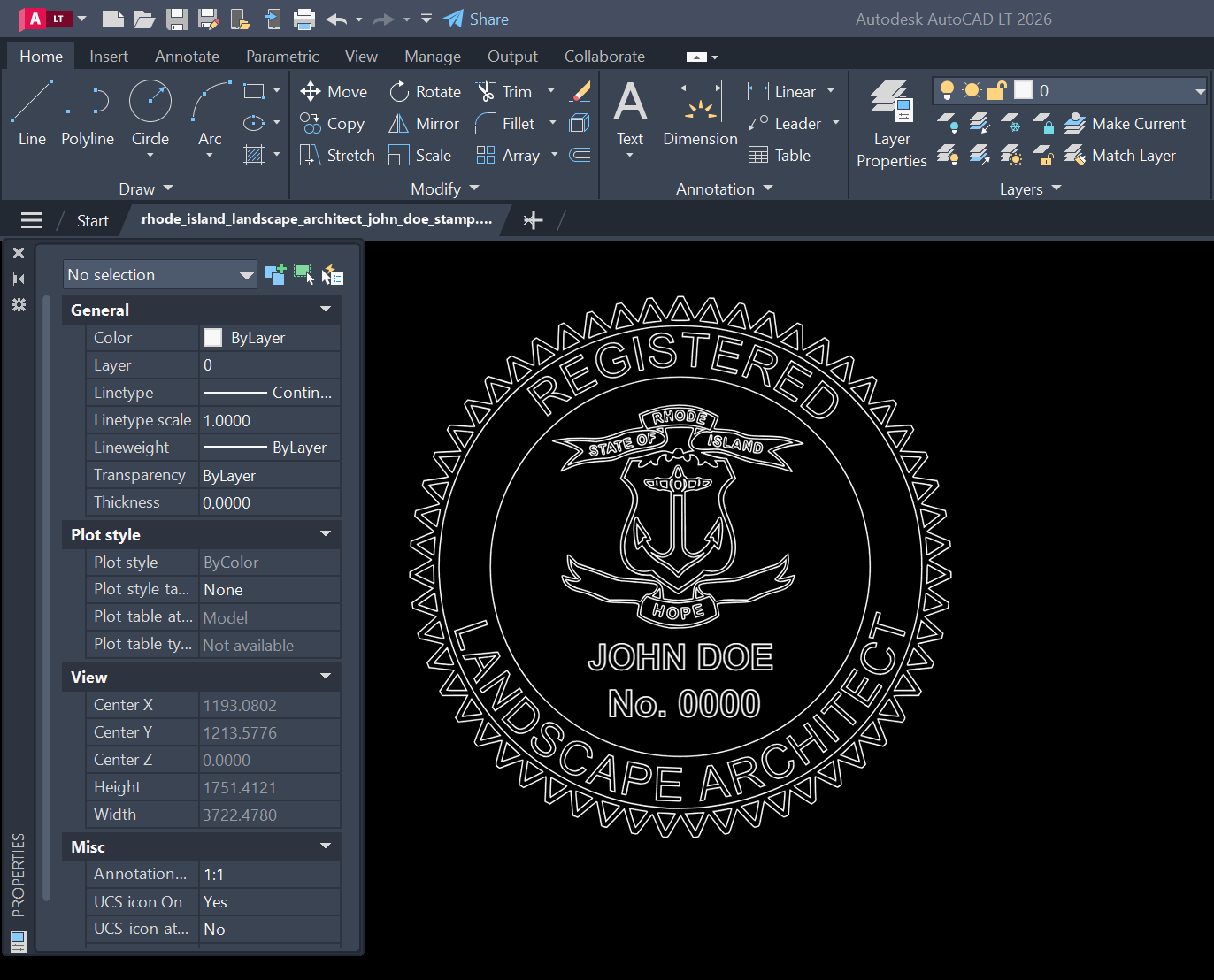Open Layer Properties manager

coord(892,124)
